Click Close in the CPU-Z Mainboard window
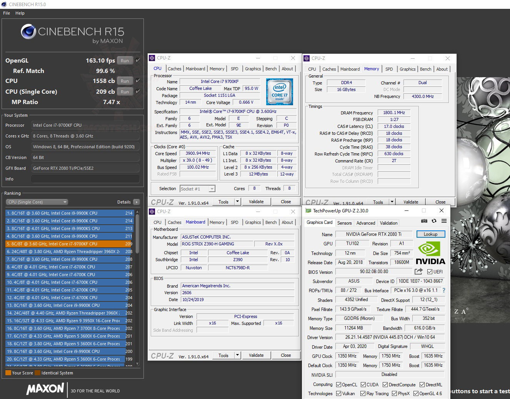 pos(286,355)
